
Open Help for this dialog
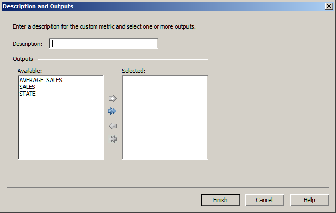pyautogui.click(x=309, y=200)
